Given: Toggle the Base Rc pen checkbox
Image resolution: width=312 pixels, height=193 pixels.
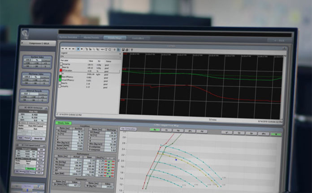Looking at the screenshot, I should tap(60, 83).
